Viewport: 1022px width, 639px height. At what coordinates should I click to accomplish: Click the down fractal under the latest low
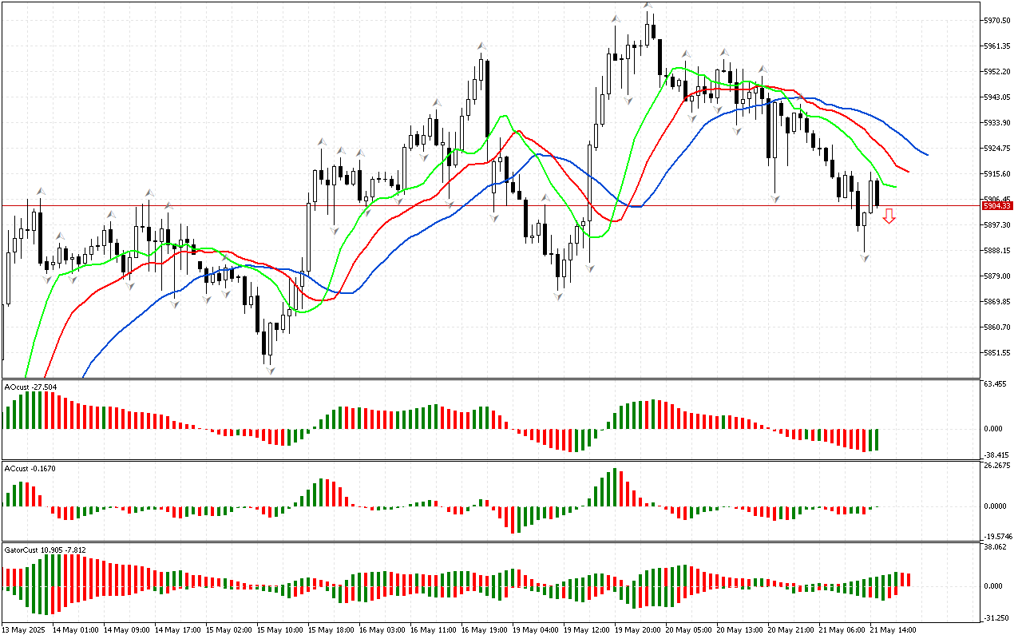[864, 257]
